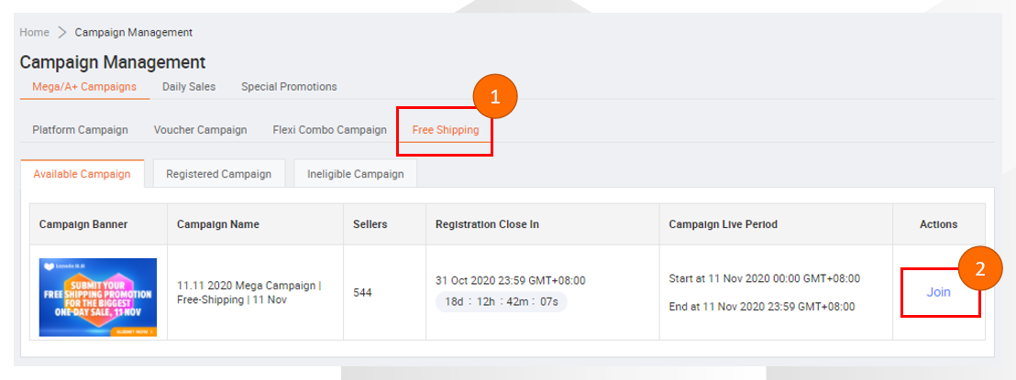Join the 11.11 Free-Shipping campaign

[938, 292]
